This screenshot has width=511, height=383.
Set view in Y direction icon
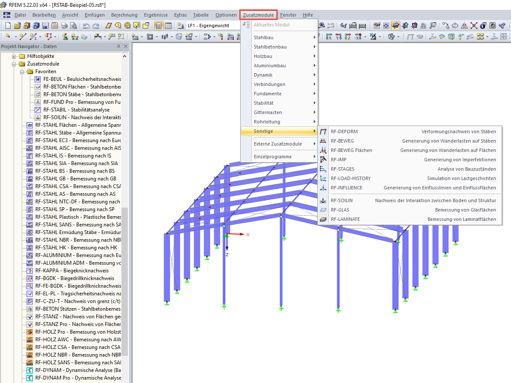(339, 37)
